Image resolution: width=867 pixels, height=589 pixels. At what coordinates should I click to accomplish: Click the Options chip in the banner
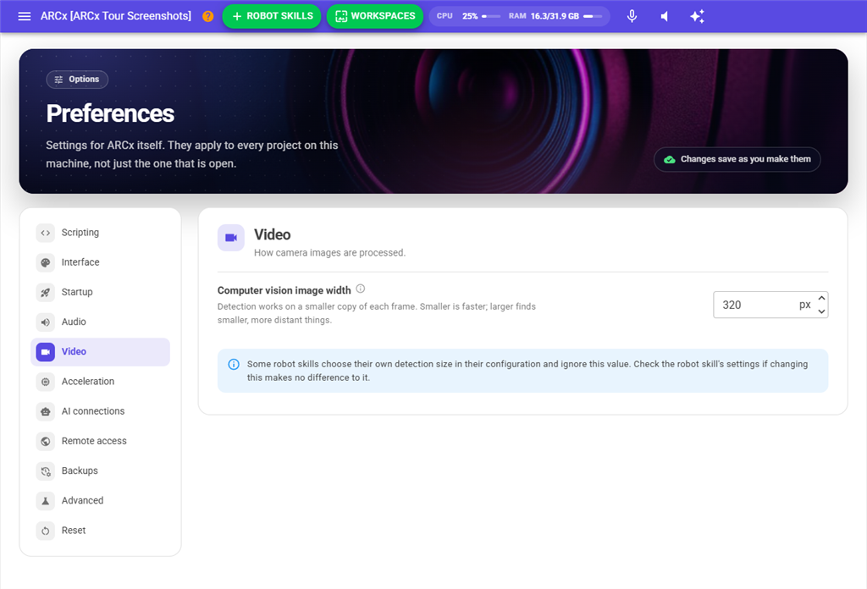click(x=77, y=80)
